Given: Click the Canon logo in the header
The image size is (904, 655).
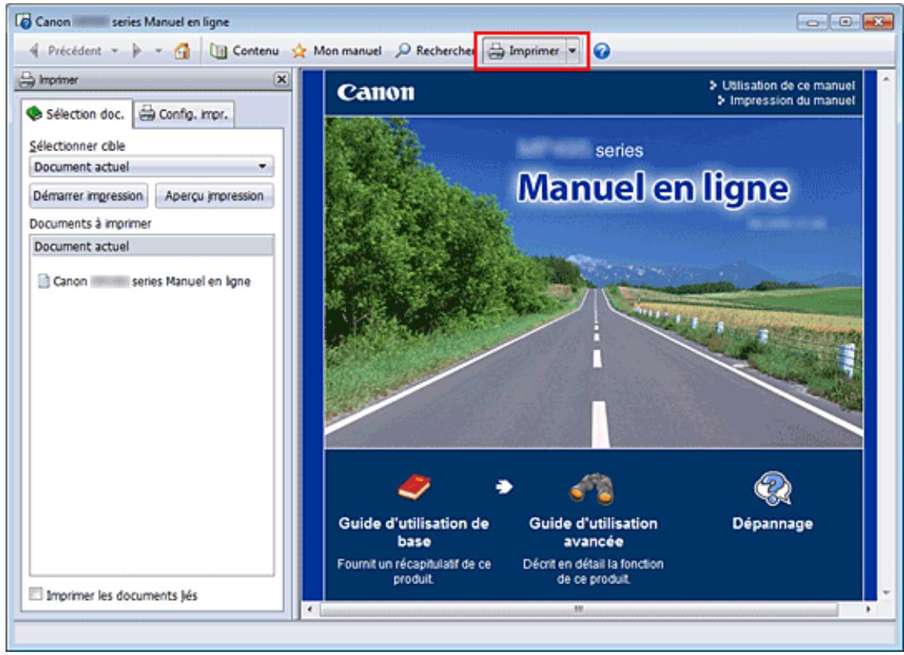Looking at the screenshot, I should (x=376, y=93).
